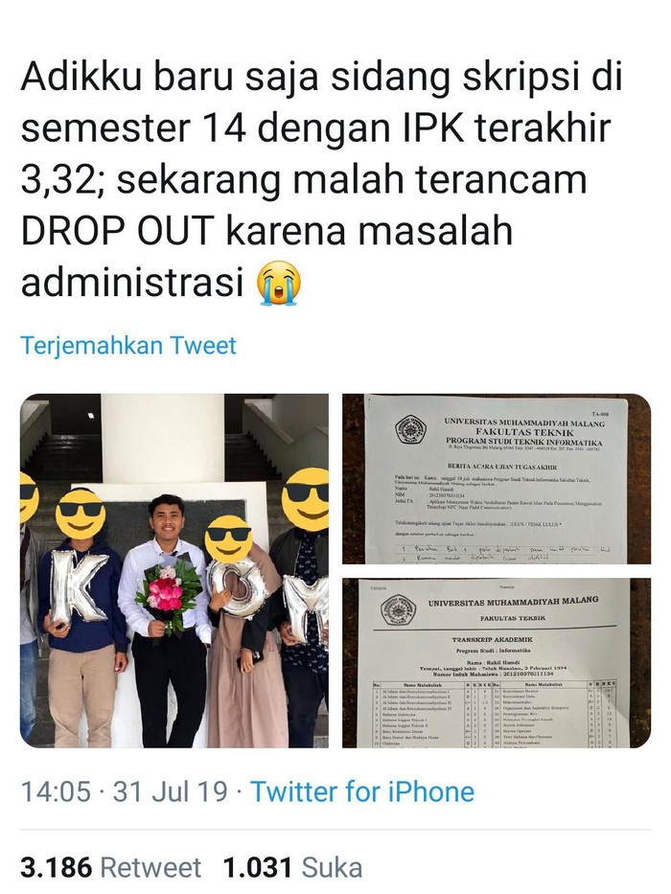This screenshot has width=671, height=894.
Task: Click the 14:05 · 31 Jul 19 timestamp
Action: click(x=124, y=791)
